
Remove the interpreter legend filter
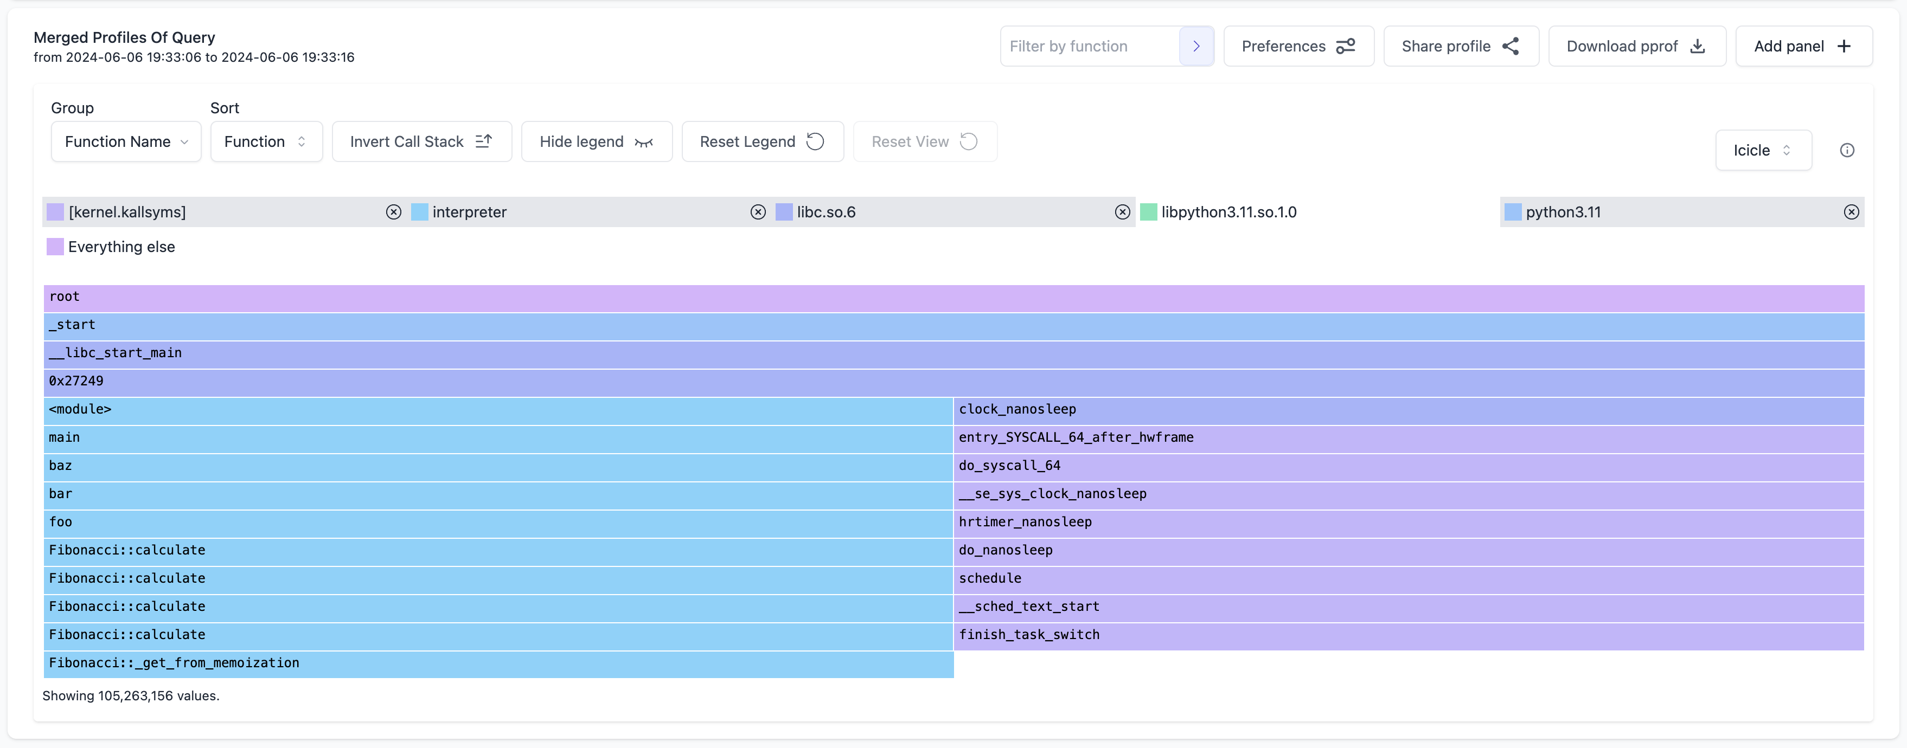[757, 212]
